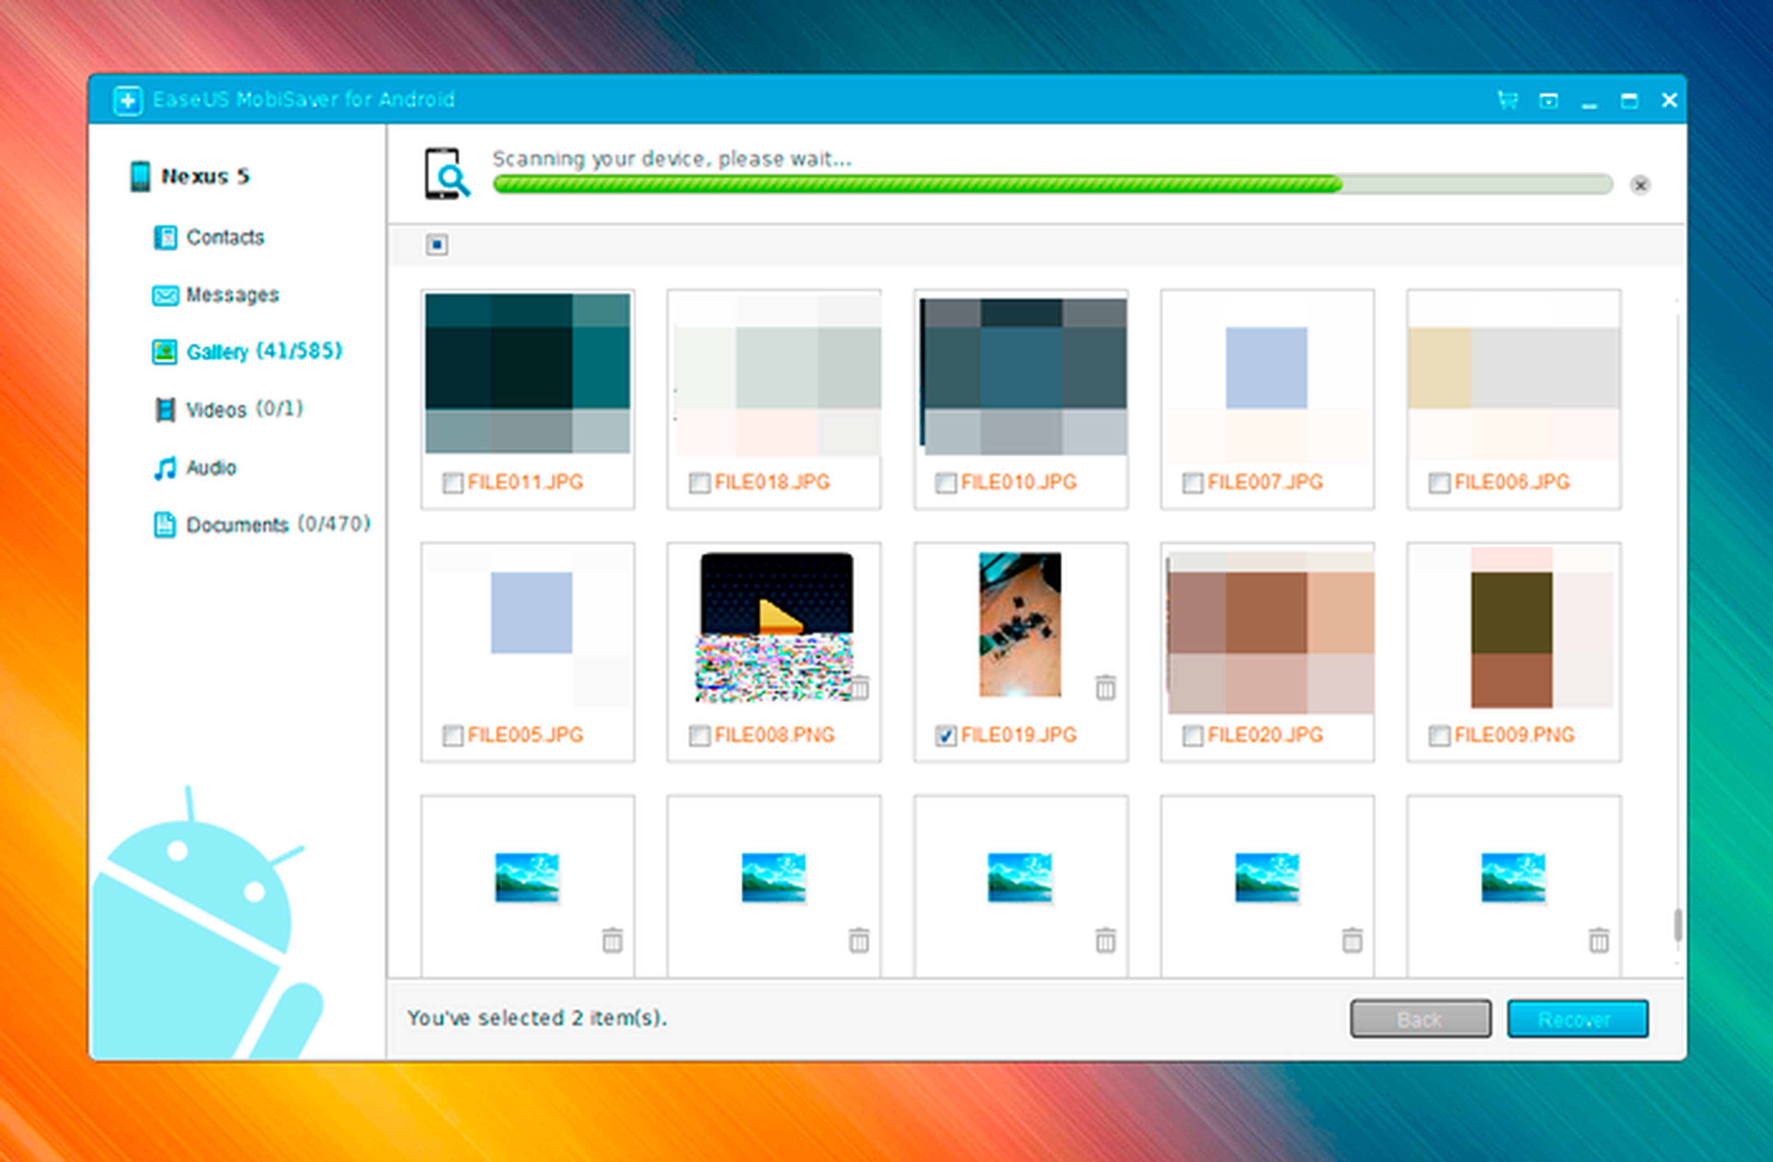
Task: Click the Messages envelope icon
Action: point(165,295)
